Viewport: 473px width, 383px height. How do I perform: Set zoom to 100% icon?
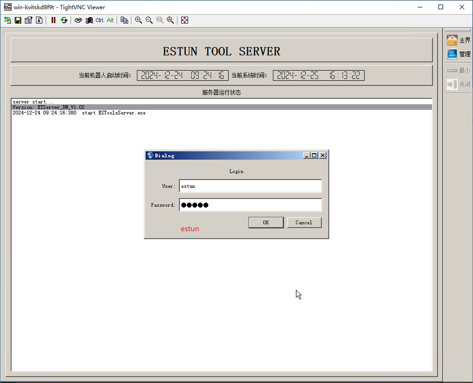click(x=160, y=20)
